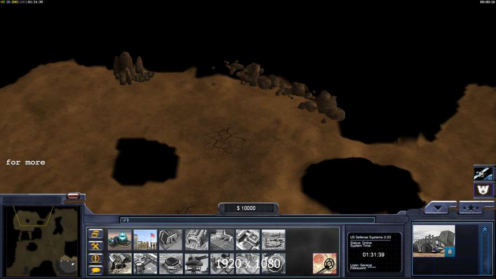Collapse the control bar with down arrow
The height and width of the screenshot is (279, 496).
click(438, 207)
